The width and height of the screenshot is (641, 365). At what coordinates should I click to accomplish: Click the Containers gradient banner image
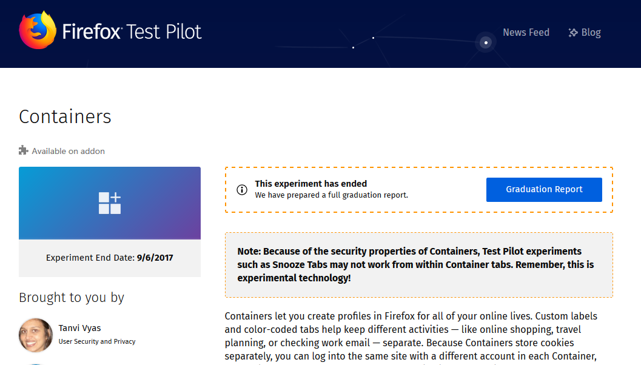point(110,203)
